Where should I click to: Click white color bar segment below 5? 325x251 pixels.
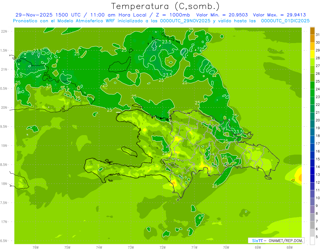pyautogui.click(x=312, y=241)
